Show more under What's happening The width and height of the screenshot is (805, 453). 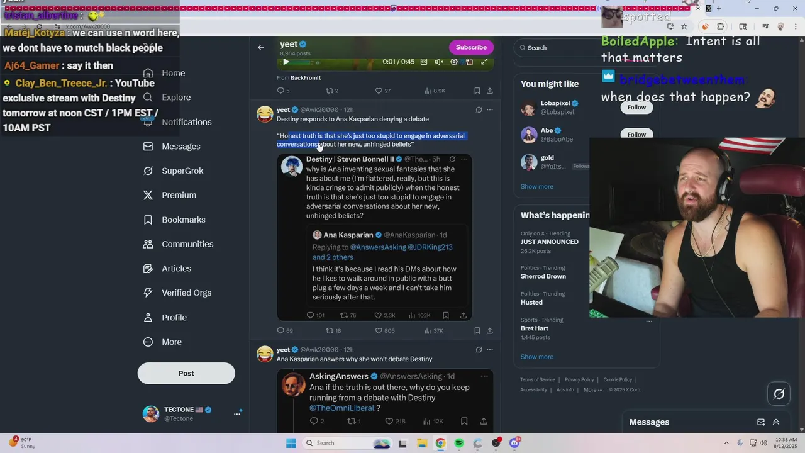536,357
